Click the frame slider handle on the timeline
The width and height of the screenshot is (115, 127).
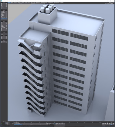pyautogui.click(x=16, y=122)
